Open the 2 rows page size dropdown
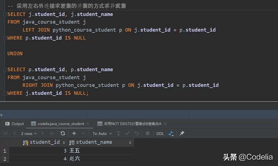This screenshot has width=278, height=166. tap(29, 133)
